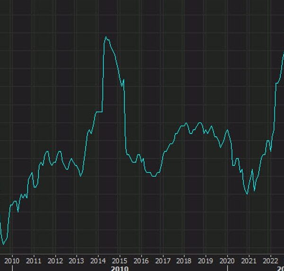Pick the 2015 label on the axis
Screen dimensions: 284x271
coord(119,261)
